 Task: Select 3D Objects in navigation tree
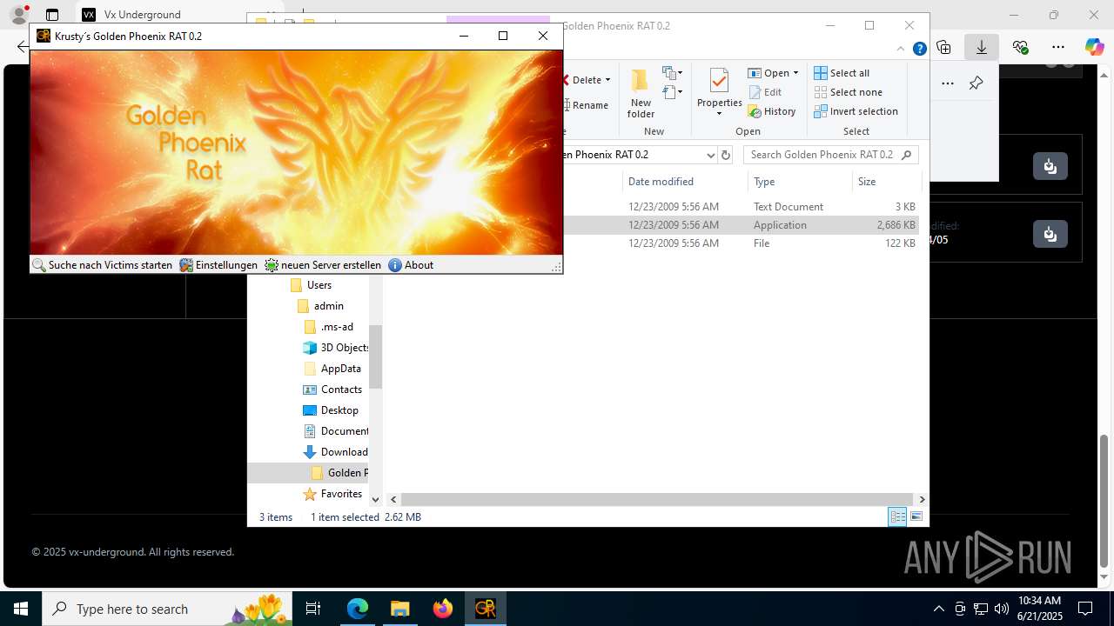pos(336,348)
